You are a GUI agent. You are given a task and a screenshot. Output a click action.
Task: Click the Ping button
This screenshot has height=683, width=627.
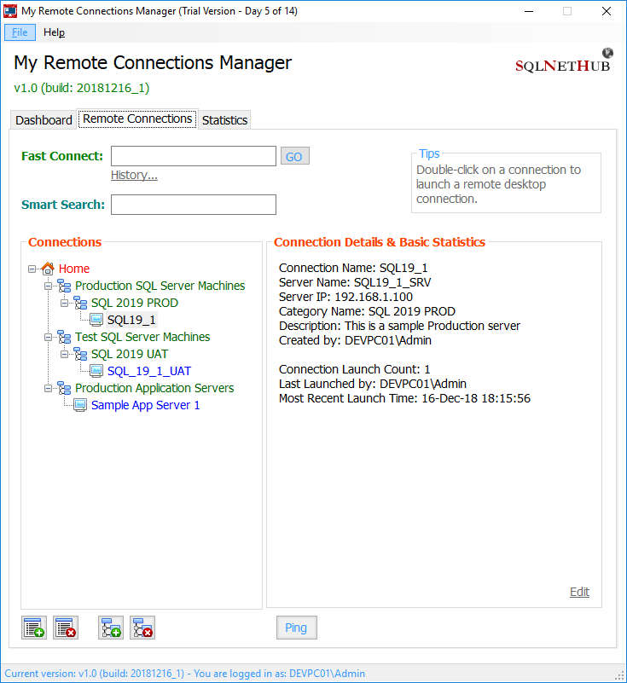point(296,628)
